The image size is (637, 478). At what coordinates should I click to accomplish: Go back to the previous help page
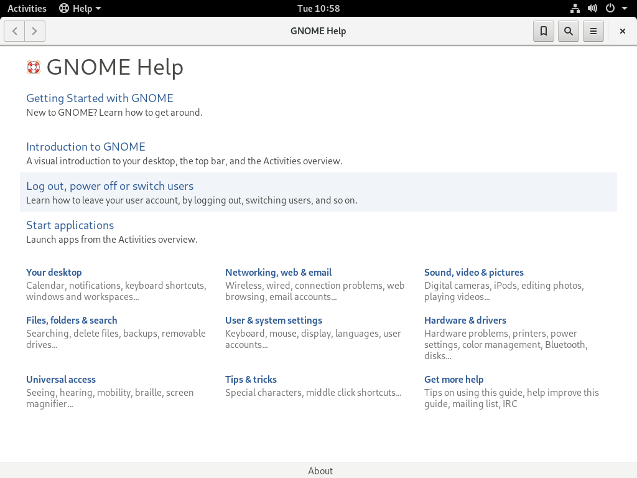pyautogui.click(x=15, y=31)
